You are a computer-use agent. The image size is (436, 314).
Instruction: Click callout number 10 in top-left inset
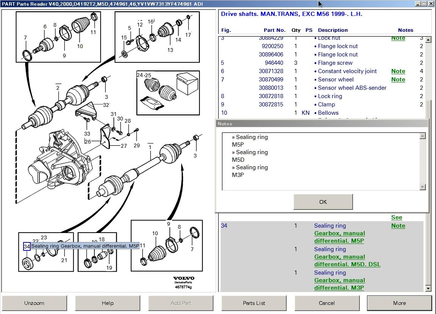(80, 47)
